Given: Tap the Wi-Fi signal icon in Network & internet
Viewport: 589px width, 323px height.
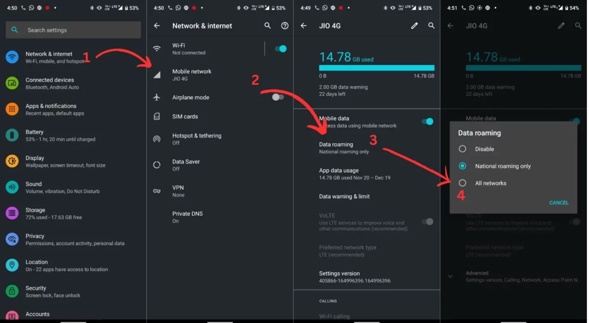Looking at the screenshot, I should (x=157, y=49).
